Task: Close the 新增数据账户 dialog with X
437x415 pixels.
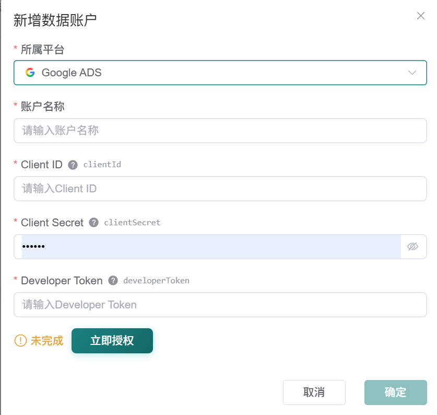Action: click(421, 16)
